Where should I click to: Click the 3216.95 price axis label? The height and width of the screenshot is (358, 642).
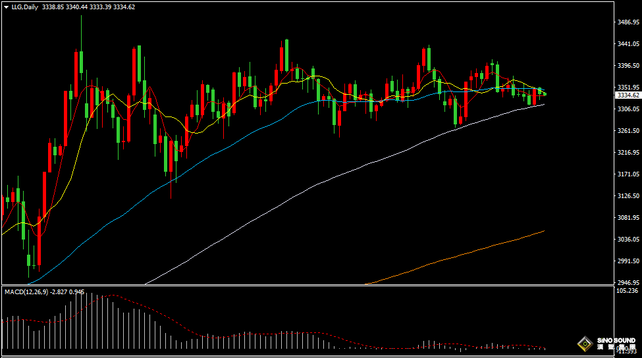coord(628,152)
